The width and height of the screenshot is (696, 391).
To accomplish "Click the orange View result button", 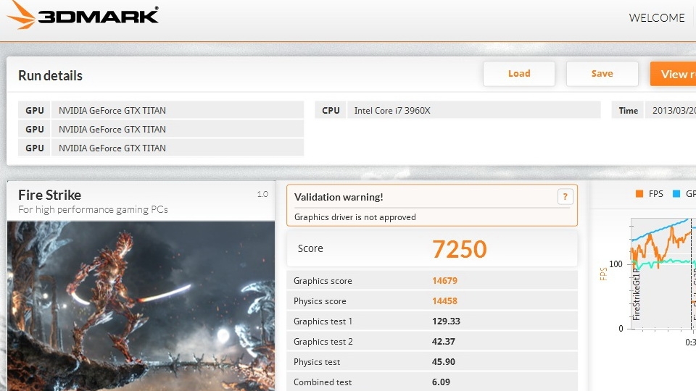I will [673, 74].
